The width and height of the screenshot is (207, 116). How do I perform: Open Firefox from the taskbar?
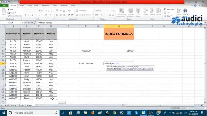pos(93,113)
